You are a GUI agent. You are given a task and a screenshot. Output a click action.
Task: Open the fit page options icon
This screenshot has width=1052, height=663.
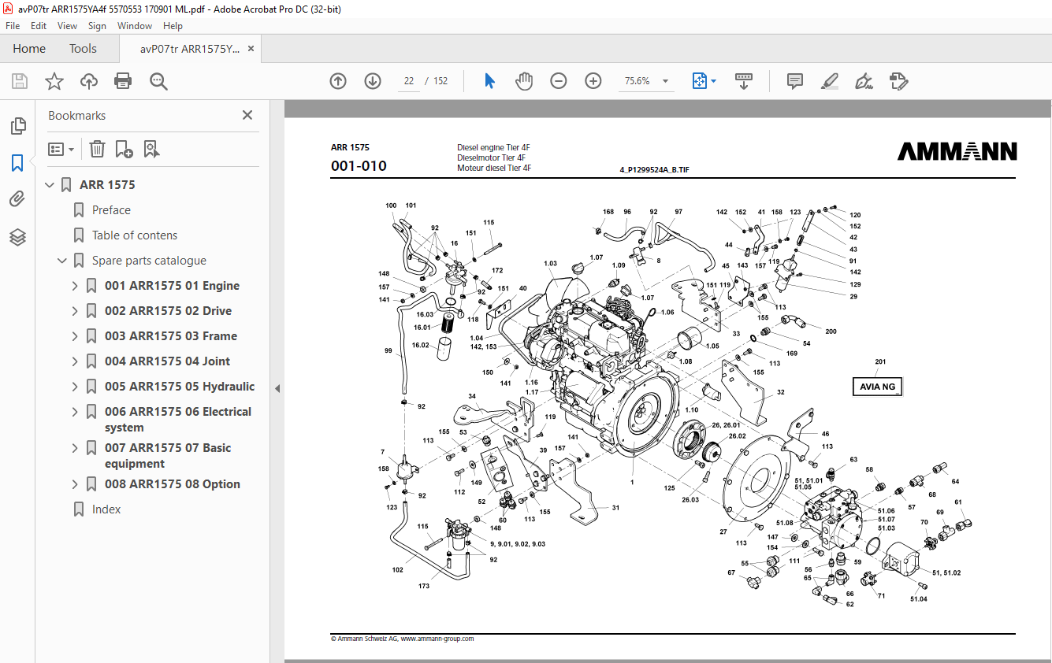pyautogui.click(x=700, y=81)
